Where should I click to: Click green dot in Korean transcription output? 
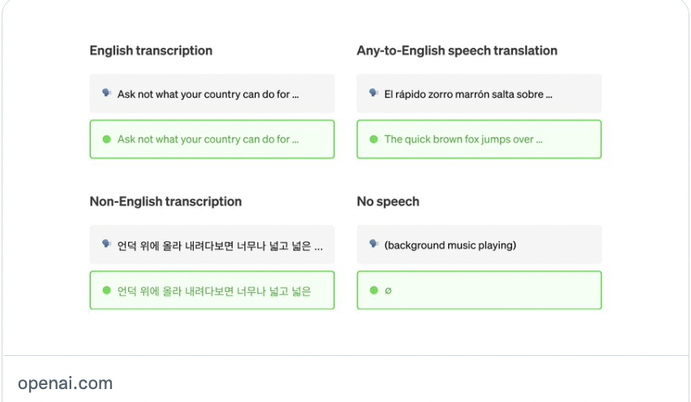[106, 290]
